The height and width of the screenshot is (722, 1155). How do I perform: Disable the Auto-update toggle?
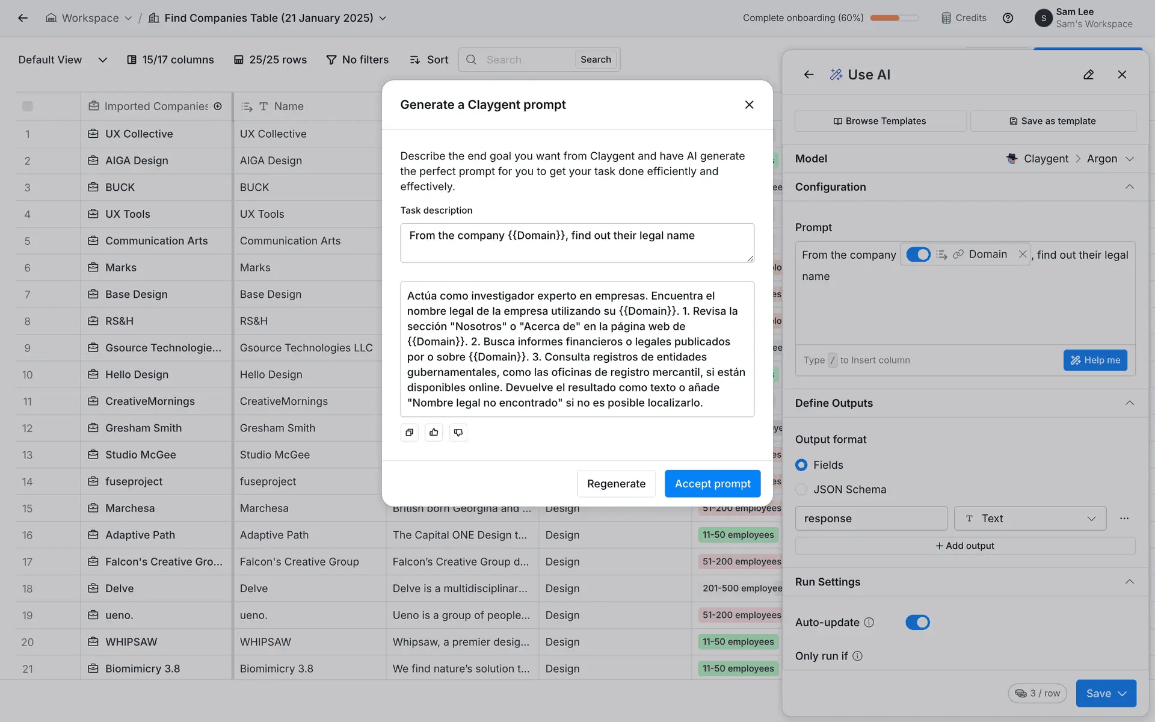pos(917,623)
